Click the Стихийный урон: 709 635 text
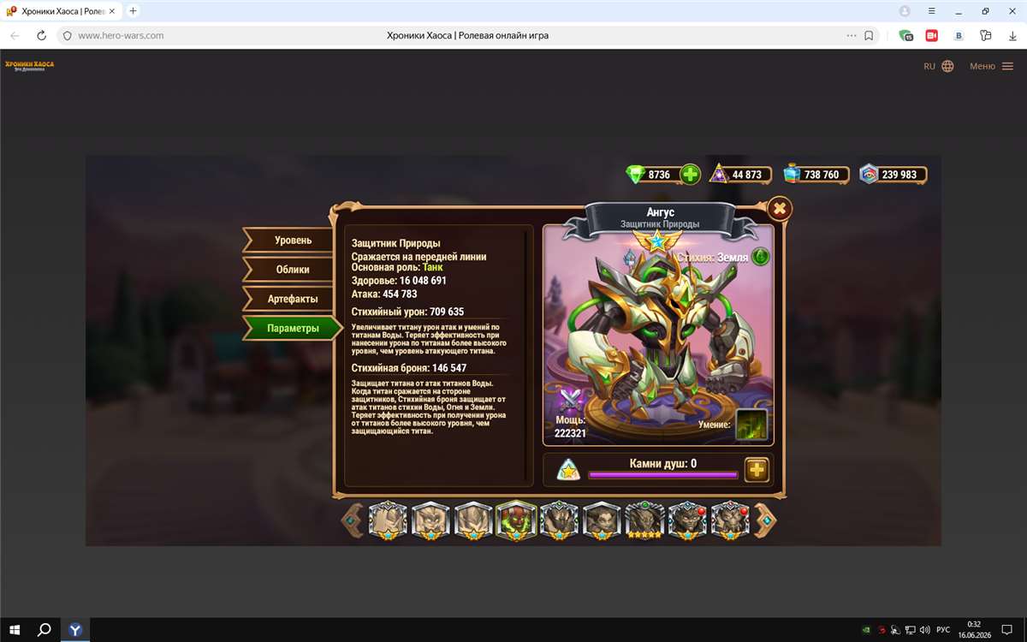Viewport: 1027px width, 642px height. tap(407, 312)
